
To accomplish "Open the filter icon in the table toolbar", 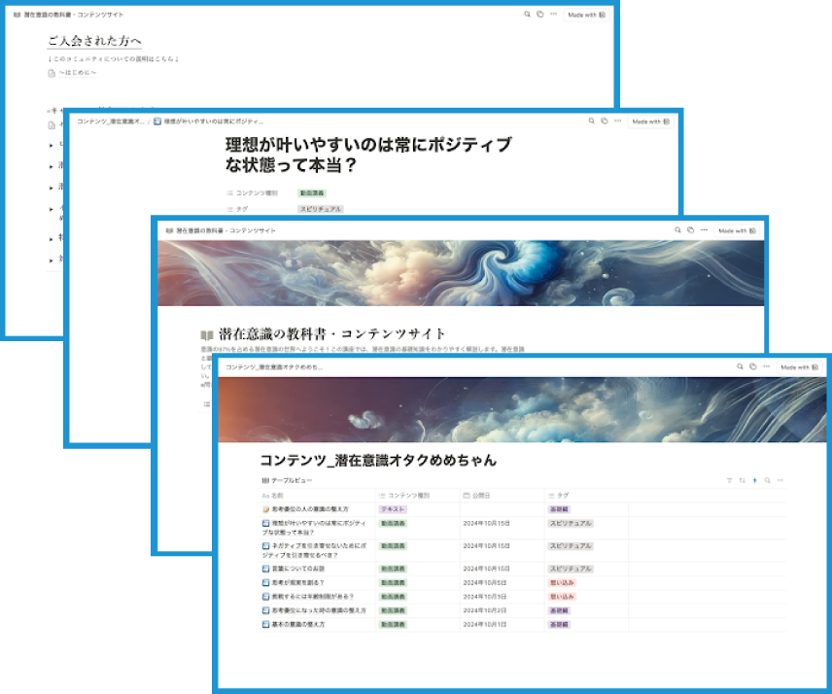I will tap(729, 481).
